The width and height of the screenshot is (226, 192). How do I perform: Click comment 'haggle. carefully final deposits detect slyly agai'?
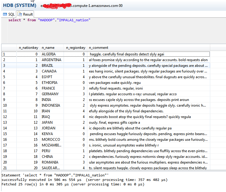(127, 54)
